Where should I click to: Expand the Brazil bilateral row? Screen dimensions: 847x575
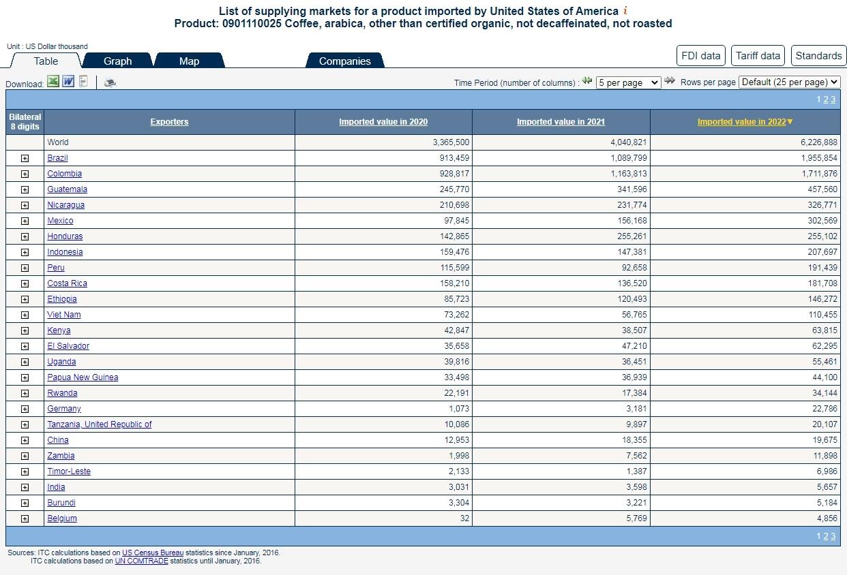[x=25, y=158]
